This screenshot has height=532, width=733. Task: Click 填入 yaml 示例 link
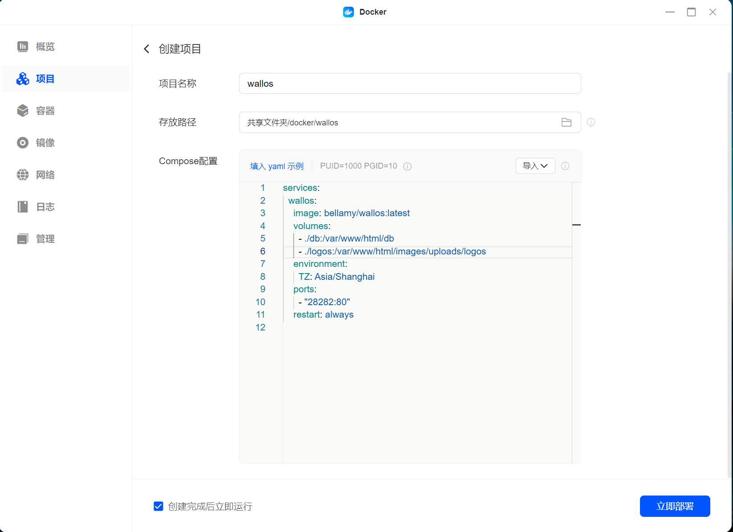coord(276,166)
